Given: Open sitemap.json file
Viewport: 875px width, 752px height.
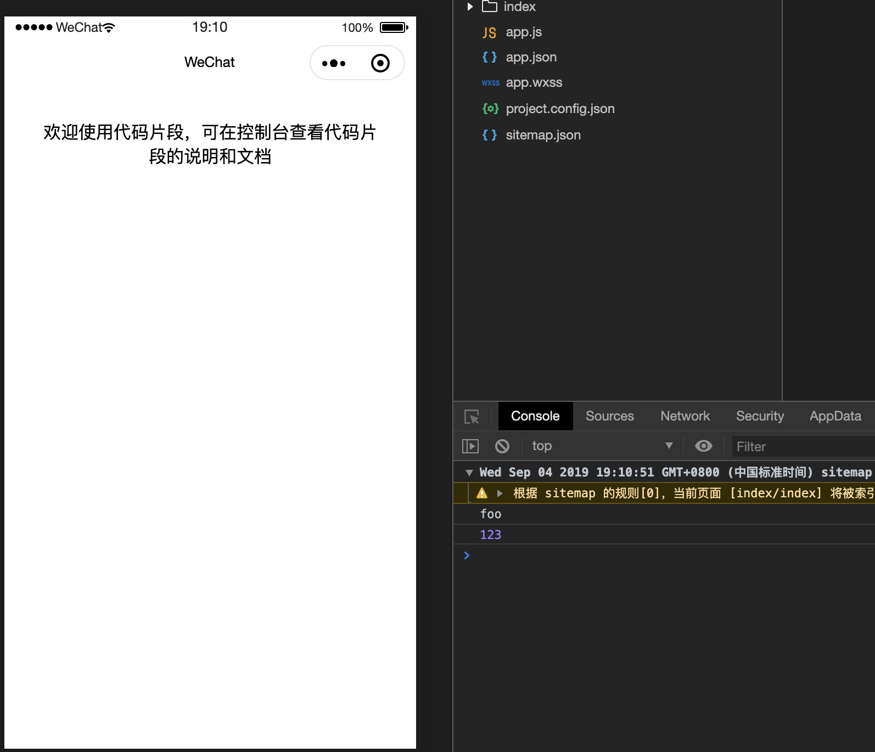Looking at the screenshot, I should [543, 135].
